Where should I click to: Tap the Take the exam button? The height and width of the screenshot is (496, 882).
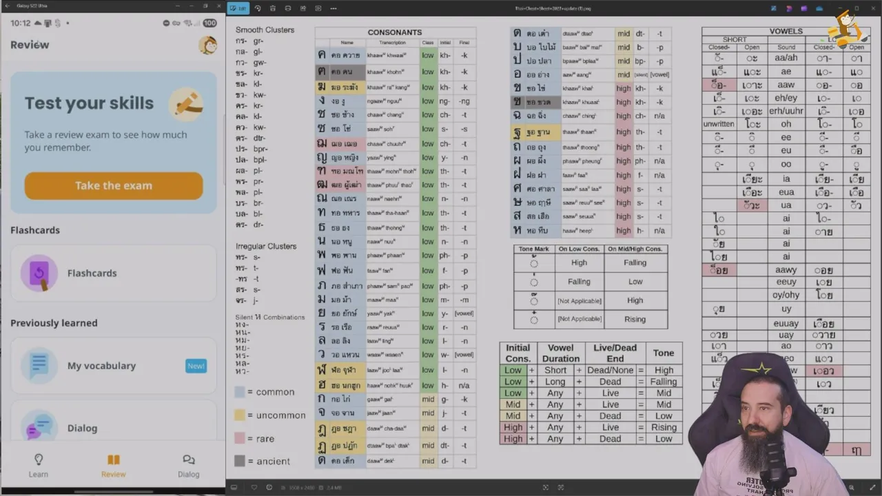[114, 185]
